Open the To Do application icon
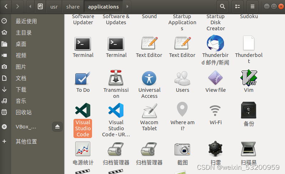Image resolution: width=285 pixels, height=174 pixels. (83, 78)
